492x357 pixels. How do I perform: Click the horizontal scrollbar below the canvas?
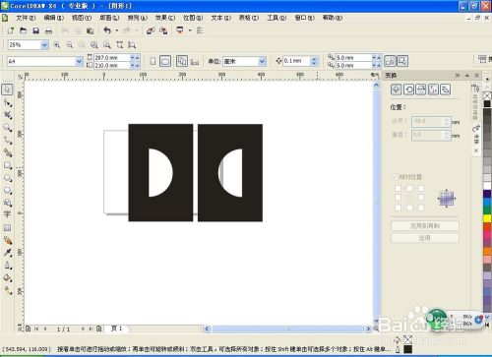287,328
